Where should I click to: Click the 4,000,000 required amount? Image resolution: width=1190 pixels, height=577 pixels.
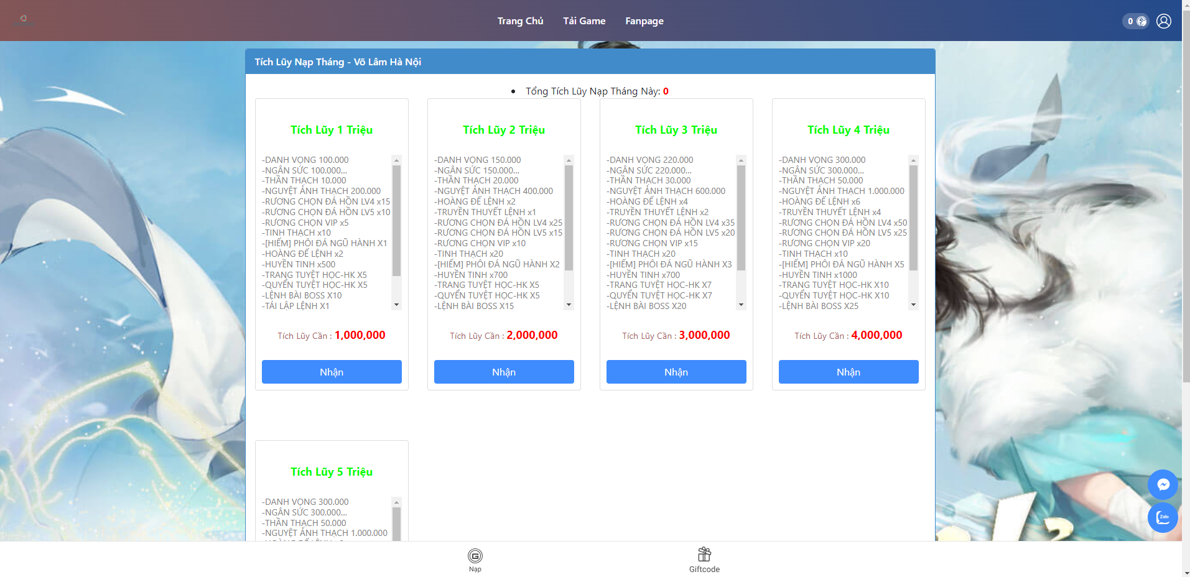click(x=876, y=335)
